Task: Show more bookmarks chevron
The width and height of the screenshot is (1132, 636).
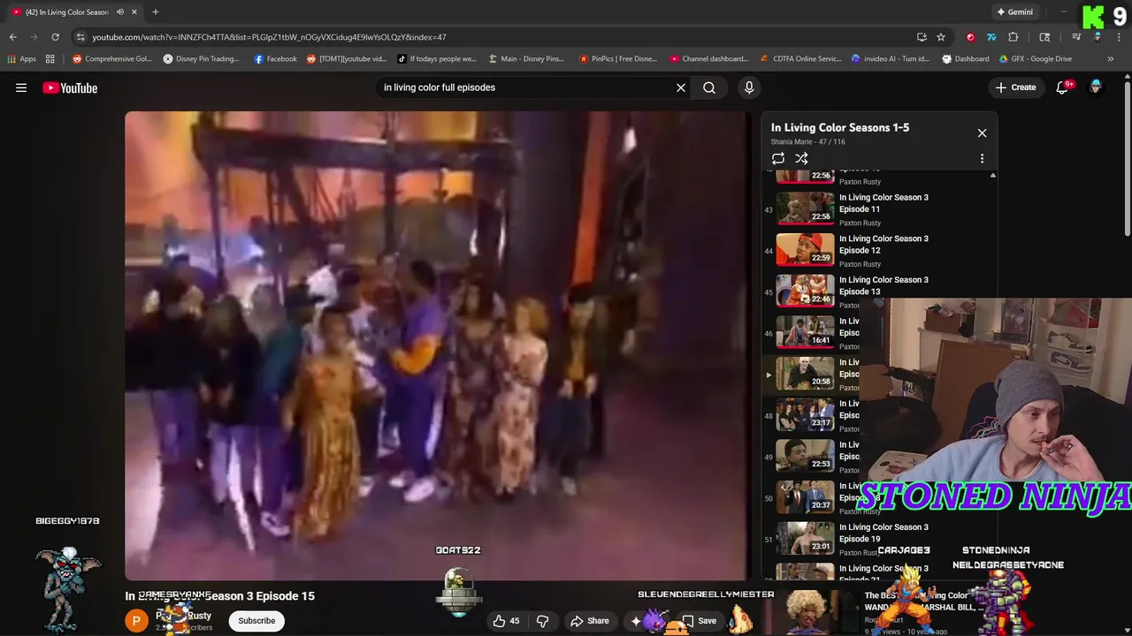Action: pos(1110,59)
